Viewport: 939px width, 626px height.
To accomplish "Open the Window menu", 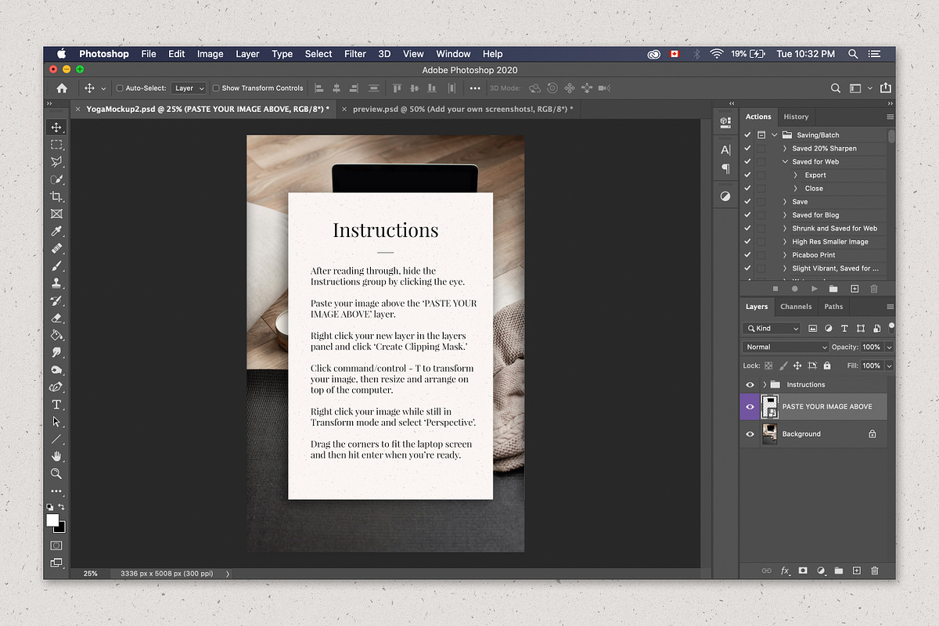I will (453, 54).
